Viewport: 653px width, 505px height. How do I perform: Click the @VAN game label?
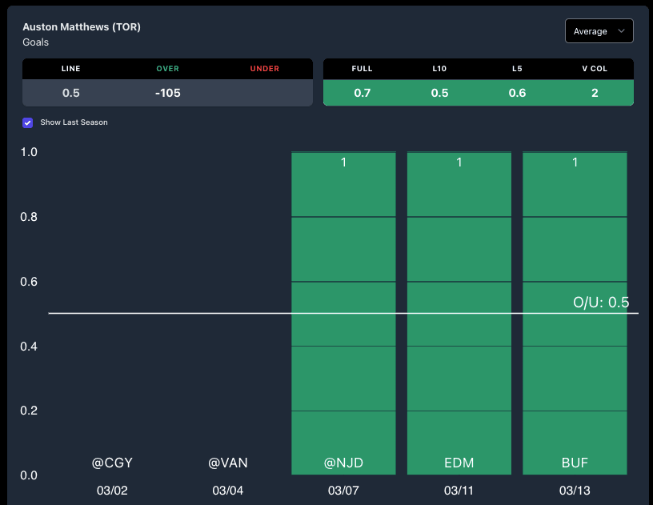pyautogui.click(x=228, y=463)
